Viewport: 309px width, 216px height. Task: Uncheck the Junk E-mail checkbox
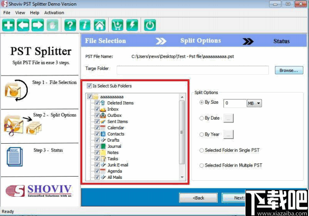[97, 165]
